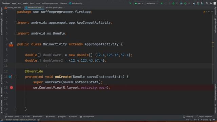Open the Favorites sidebar panel

pyautogui.click(x=1, y=92)
